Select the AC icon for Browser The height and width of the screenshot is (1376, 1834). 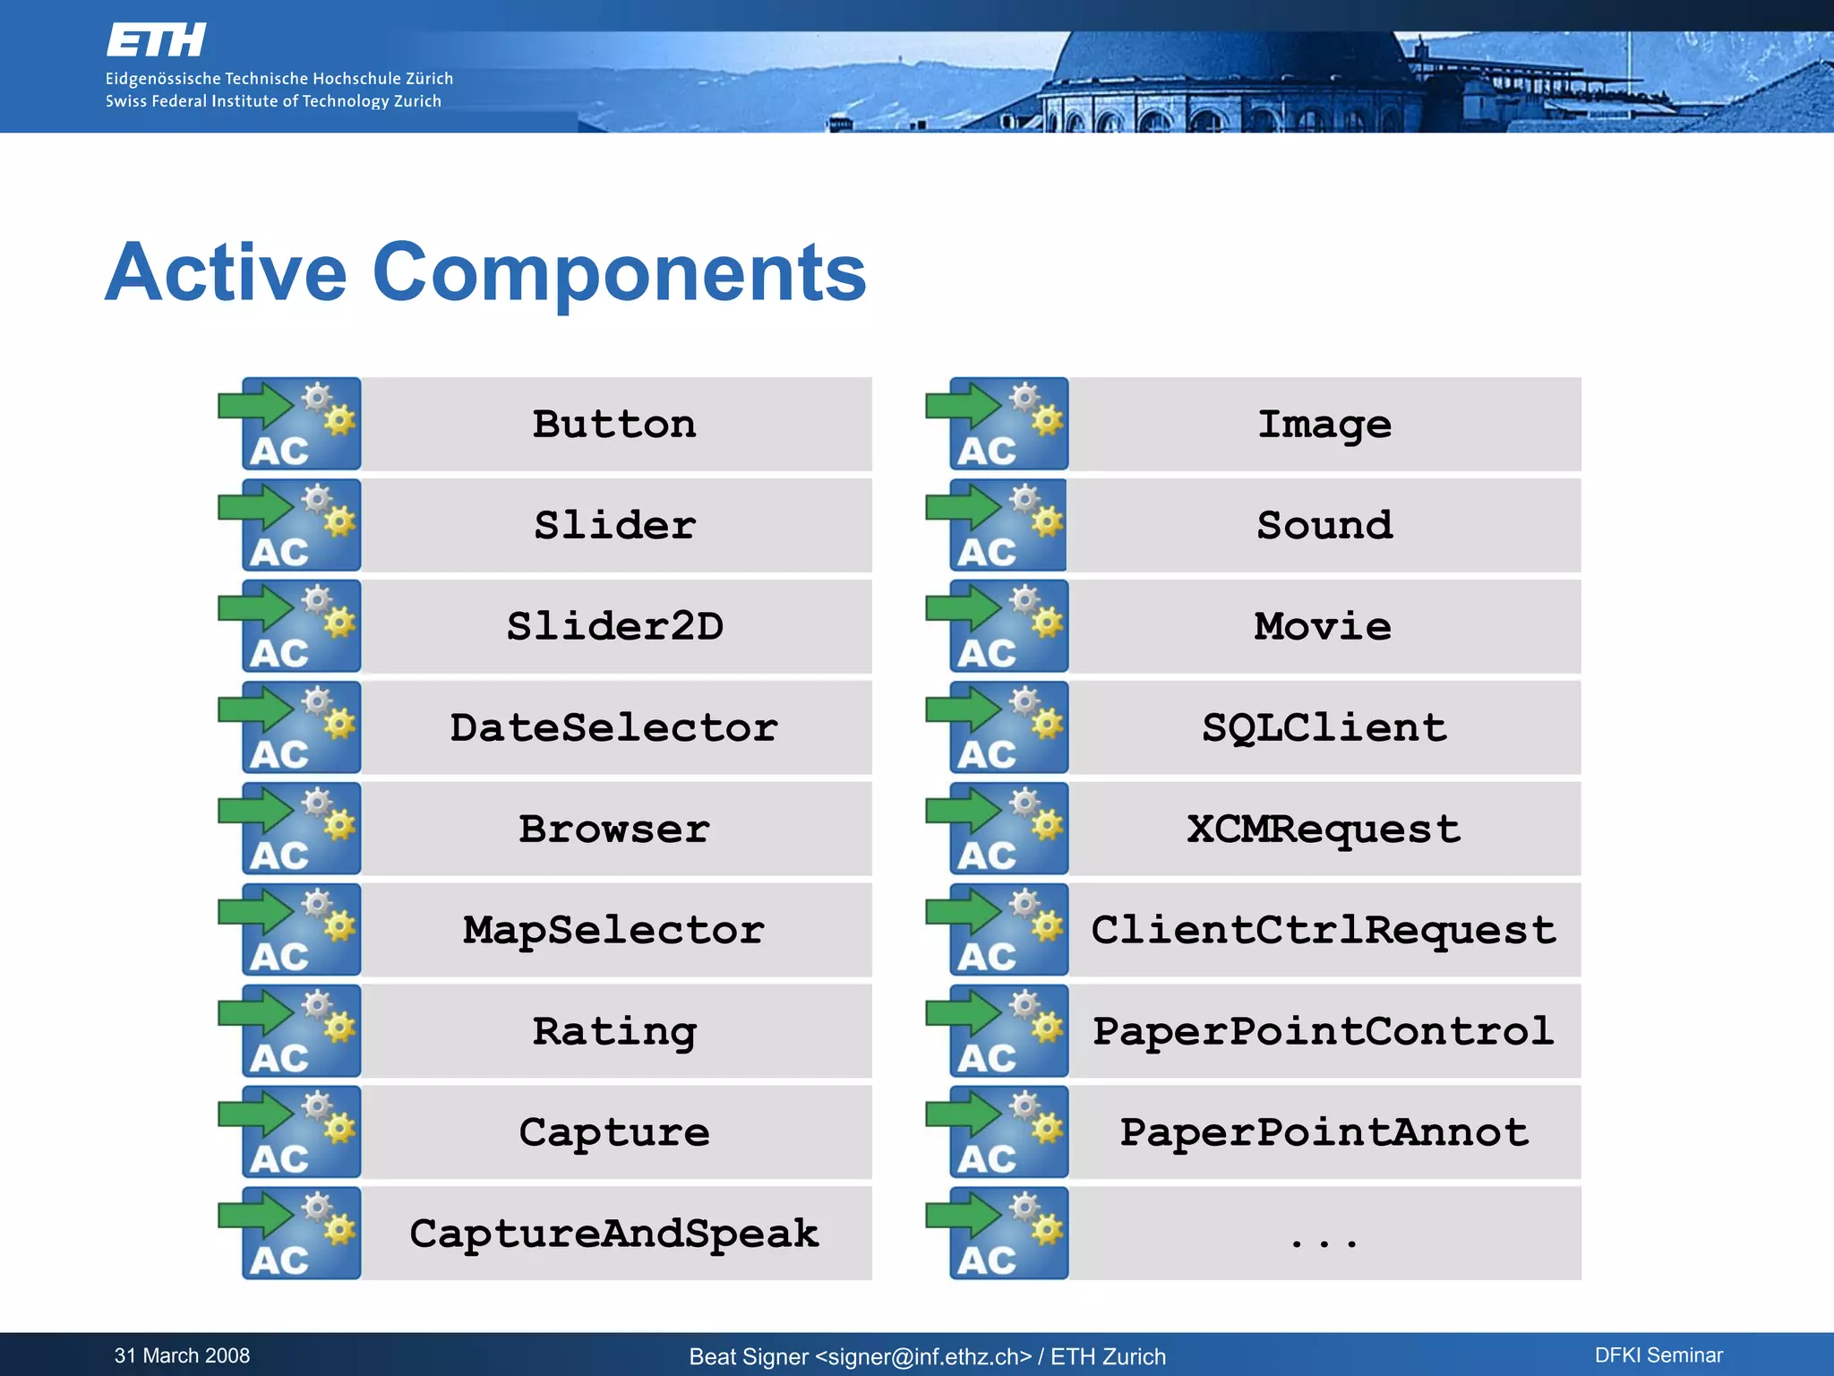(289, 829)
